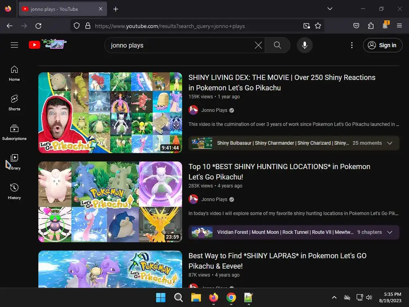Image resolution: width=409 pixels, height=307 pixels.
Task: Click Jonno Plays avatar under Living Dex video
Action: click(193, 110)
